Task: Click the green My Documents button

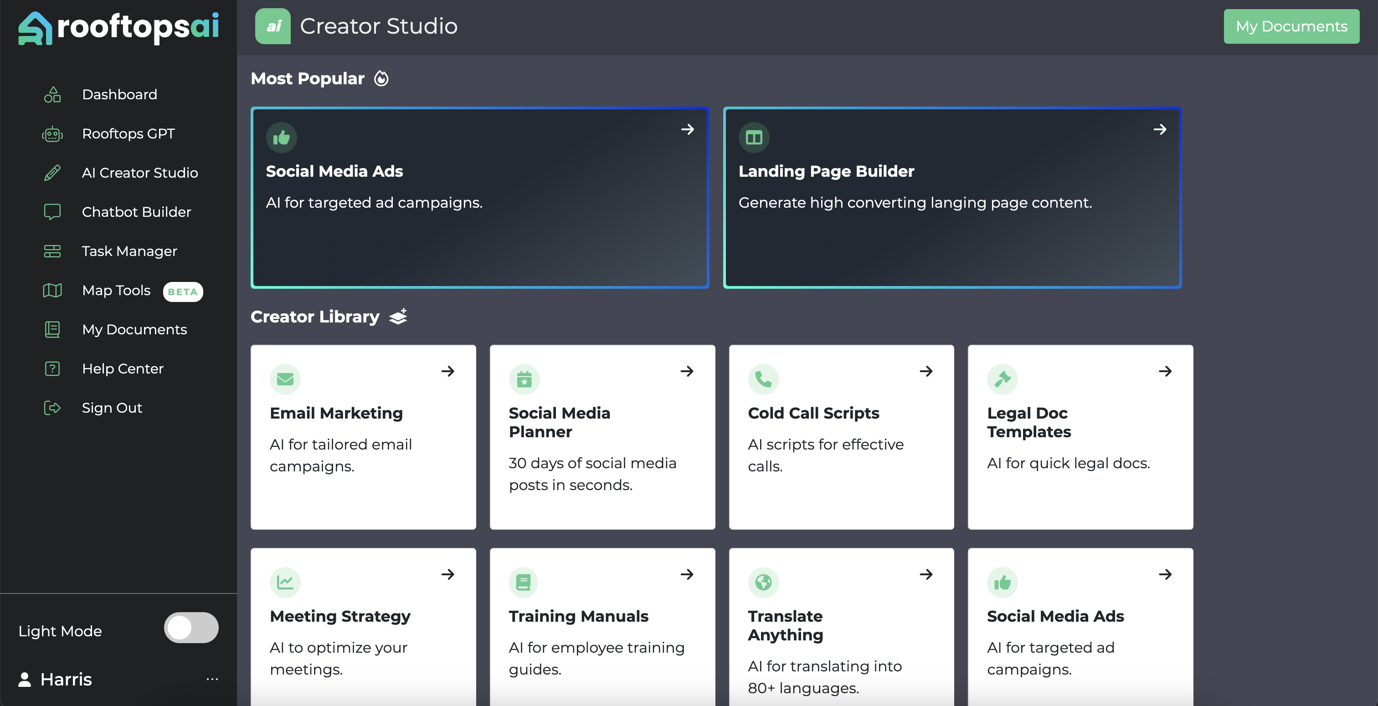Action: pos(1291,26)
